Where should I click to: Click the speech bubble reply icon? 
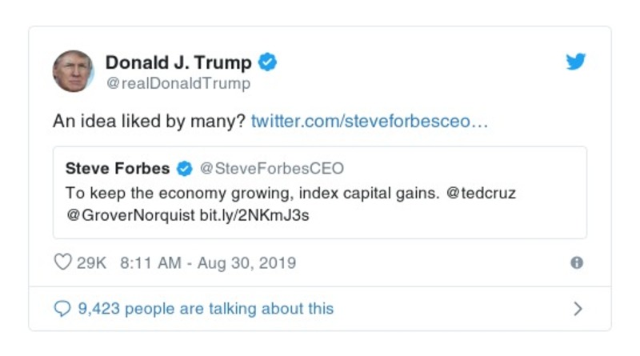point(62,309)
